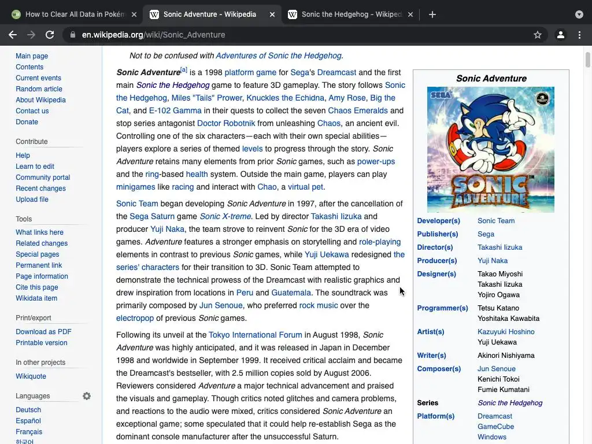Switch to the Español language version
Image resolution: width=592 pixels, height=444 pixels.
pyautogui.click(x=28, y=421)
